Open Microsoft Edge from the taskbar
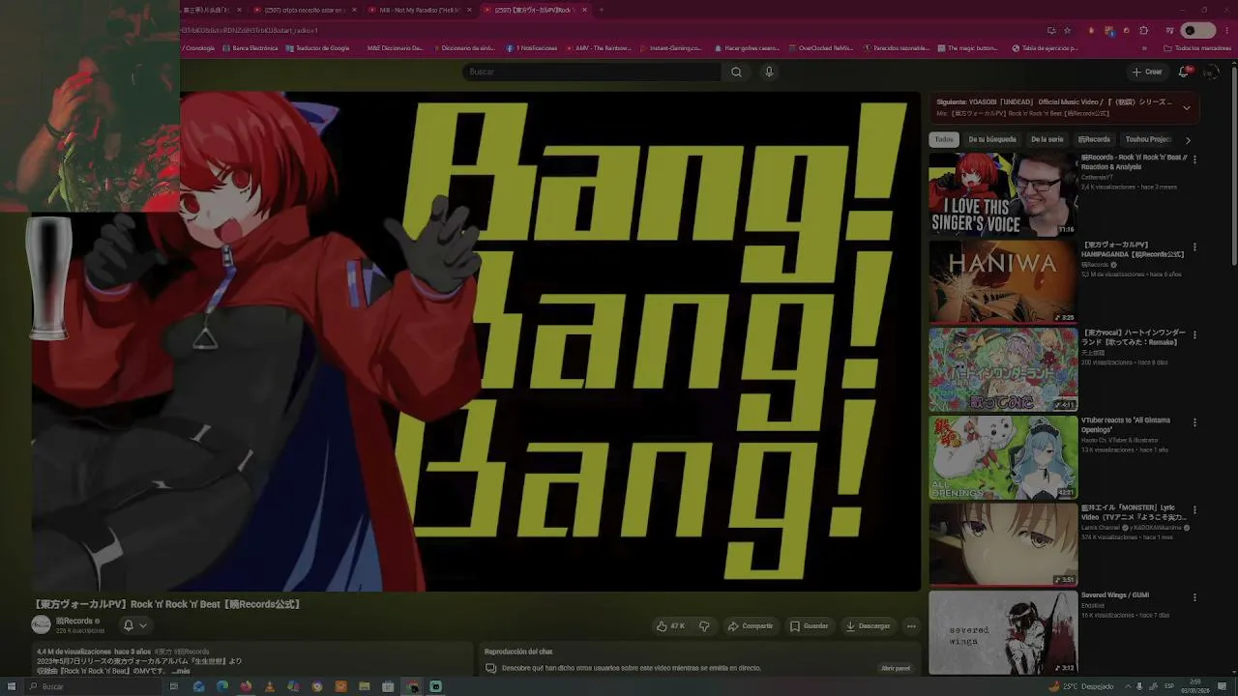 (x=222, y=686)
